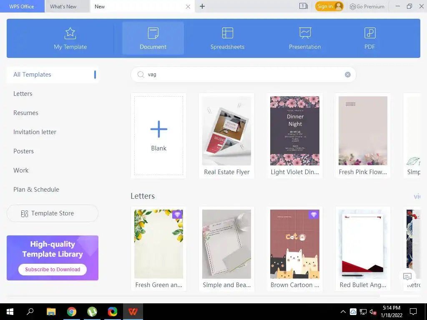Viewport: 427px width, 320px height.
Task: Open uTorrent from the taskbar
Action: point(92,312)
